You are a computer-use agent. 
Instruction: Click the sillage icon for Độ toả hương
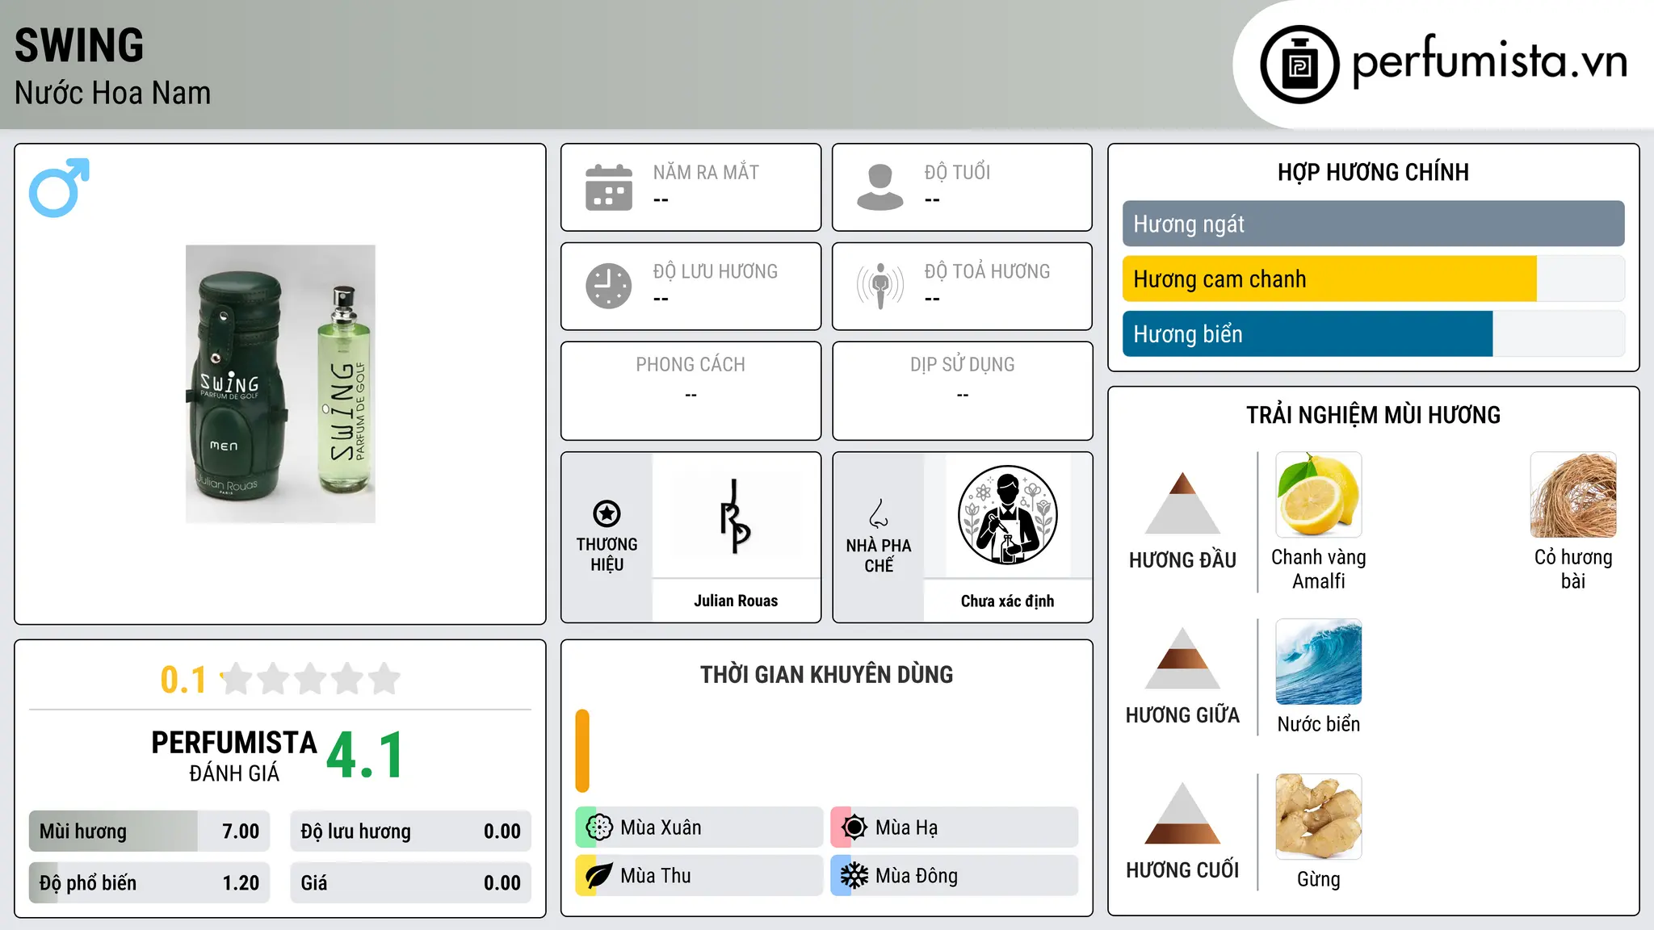[x=880, y=286]
